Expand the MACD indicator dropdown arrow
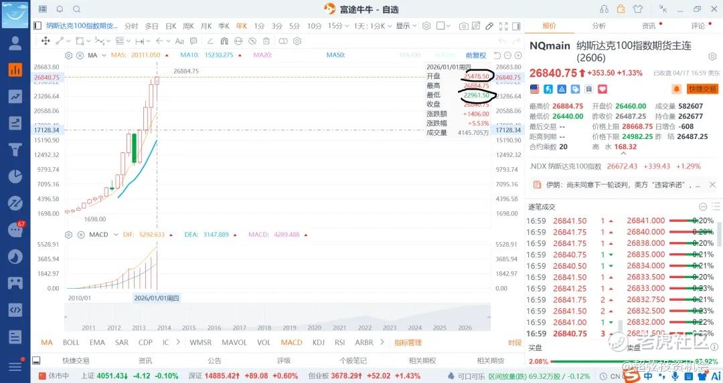 pyautogui.click(x=116, y=235)
